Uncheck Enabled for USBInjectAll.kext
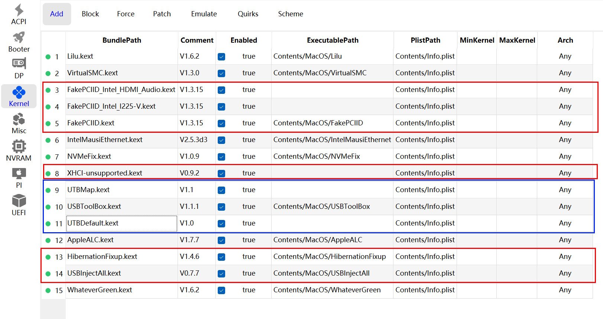The image size is (603, 319). tap(221, 274)
